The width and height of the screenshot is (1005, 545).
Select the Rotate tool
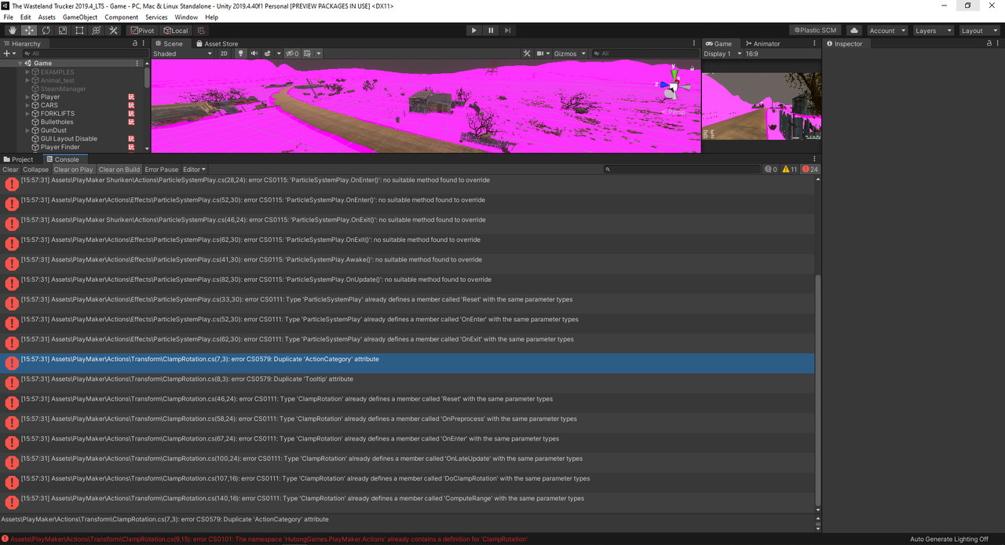(x=46, y=31)
